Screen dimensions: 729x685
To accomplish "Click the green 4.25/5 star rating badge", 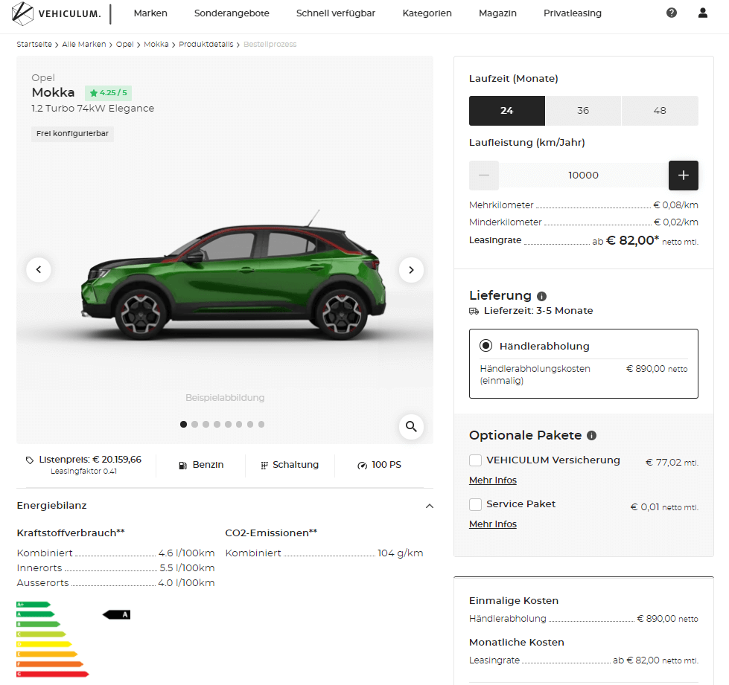I will (108, 93).
